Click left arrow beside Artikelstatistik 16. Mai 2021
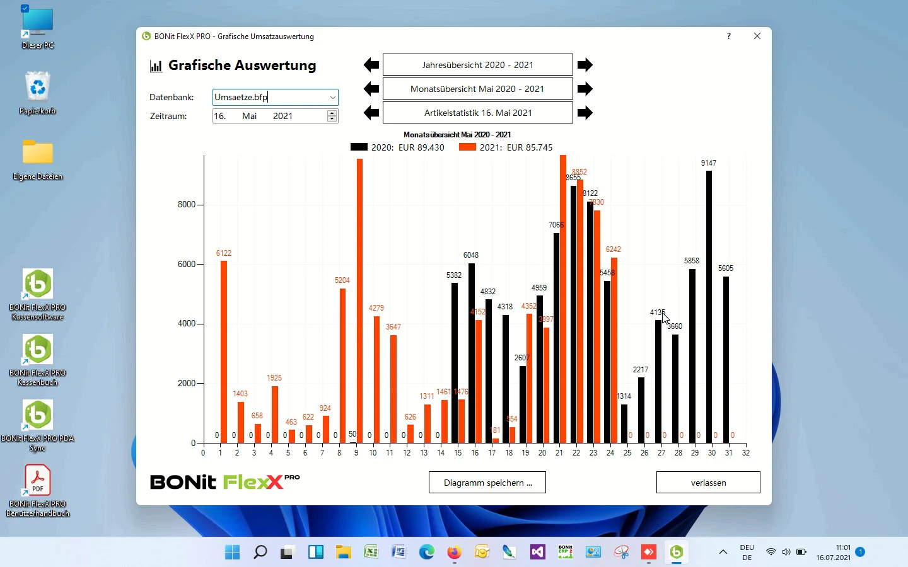 (371, 113)
